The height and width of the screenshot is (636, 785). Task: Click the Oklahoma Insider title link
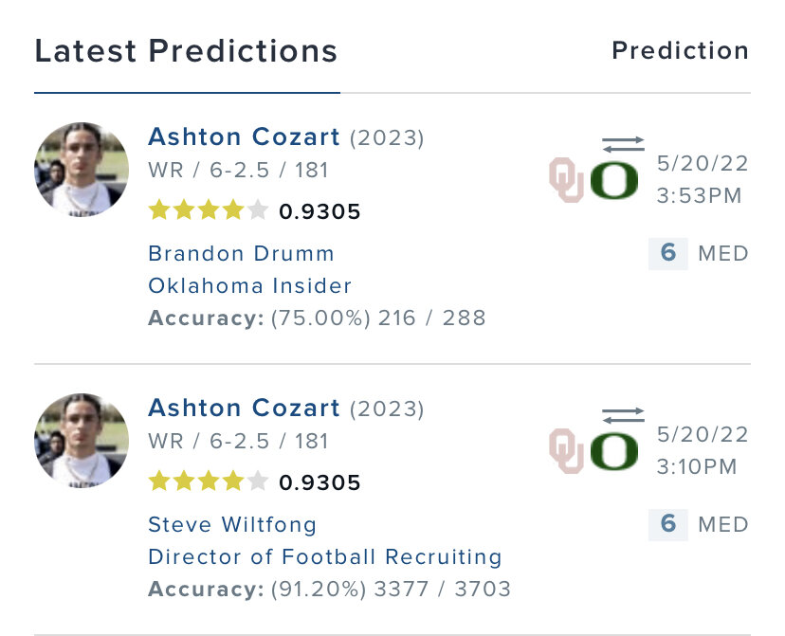(x=249, y=285)
